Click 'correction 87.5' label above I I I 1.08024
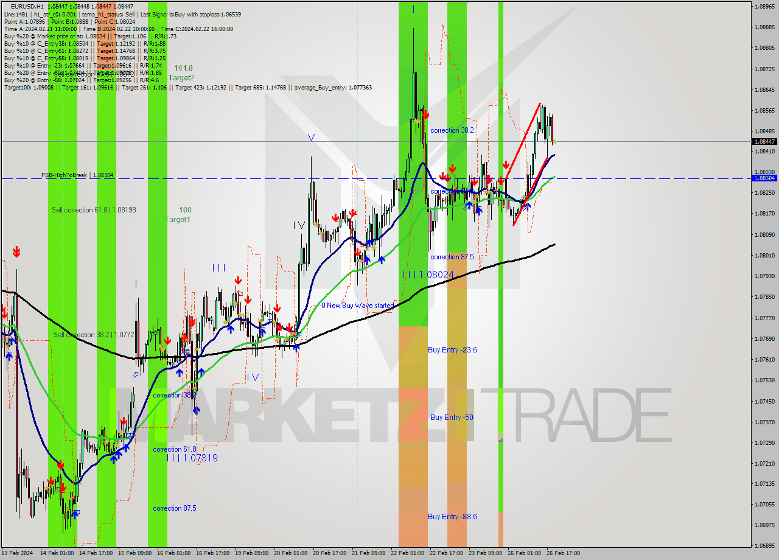779x560 pixels. tap(452, 257)
